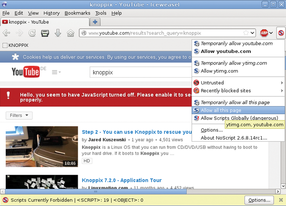The height and width of the screenshot is (206, 286).
Task: Reload the page with the refresh icon
Action: point(32,33)
